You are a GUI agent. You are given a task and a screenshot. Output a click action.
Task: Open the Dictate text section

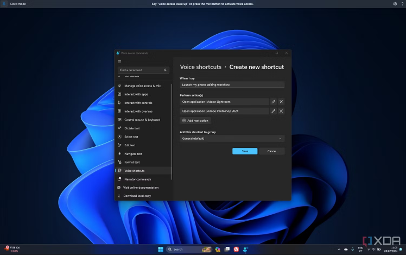pos(143,128)
